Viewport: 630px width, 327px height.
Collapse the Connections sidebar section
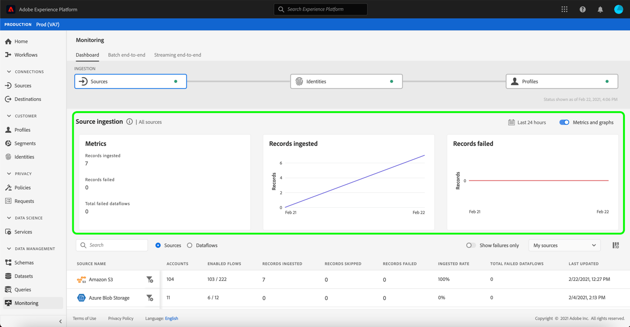[10, 71]
